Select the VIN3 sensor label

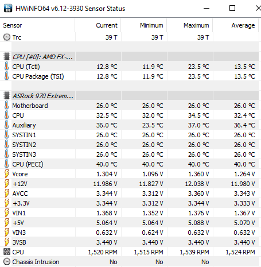(19, 233)
